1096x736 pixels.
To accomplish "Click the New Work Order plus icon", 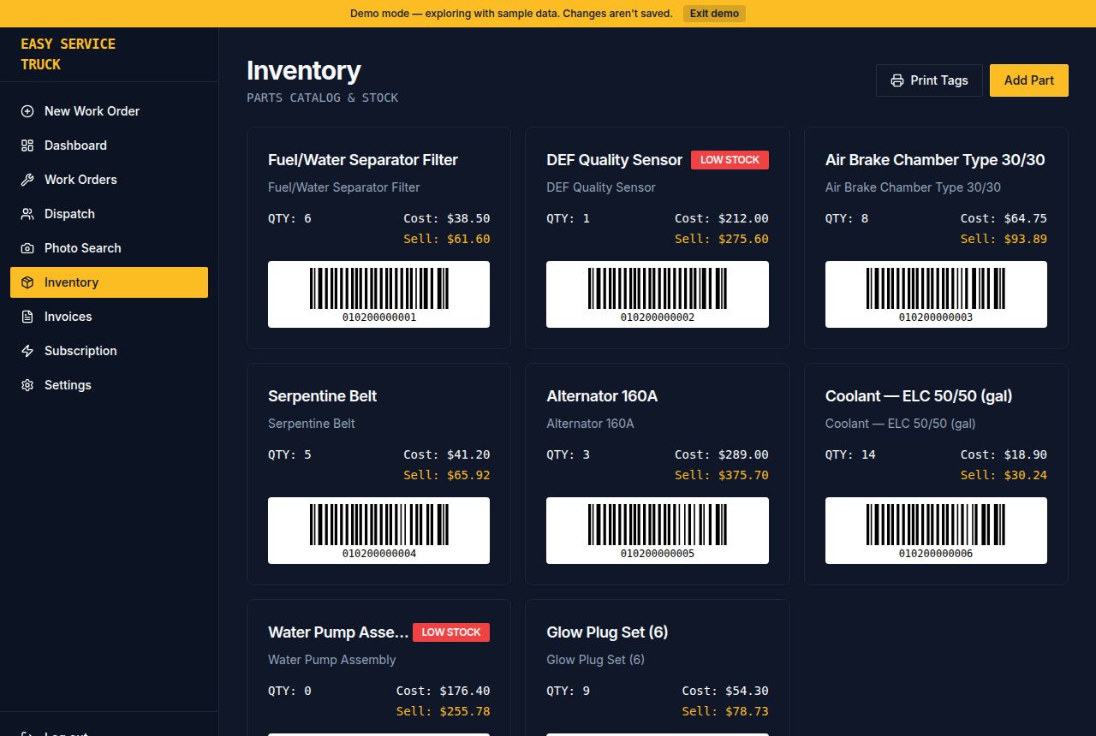I will click(x=27, y=111).
